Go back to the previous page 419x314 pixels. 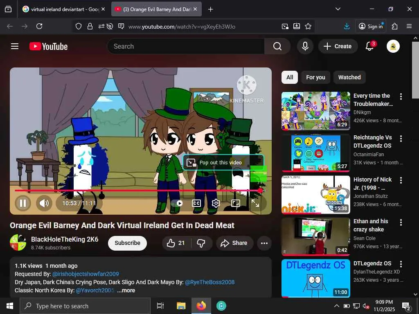[10, 26]
